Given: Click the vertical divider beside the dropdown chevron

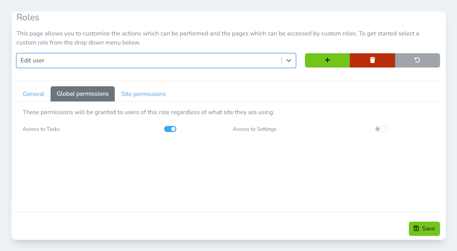Looking at the screenshot, I should 282,61.
